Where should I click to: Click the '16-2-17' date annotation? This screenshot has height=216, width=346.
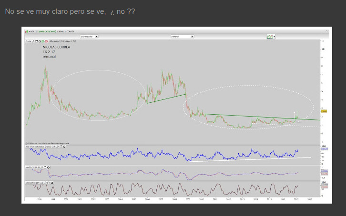49,52
